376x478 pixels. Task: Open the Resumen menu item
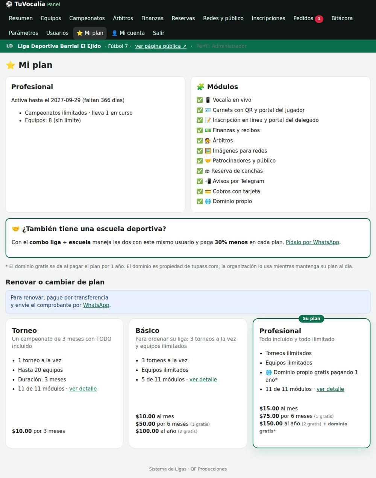(21, 18)
